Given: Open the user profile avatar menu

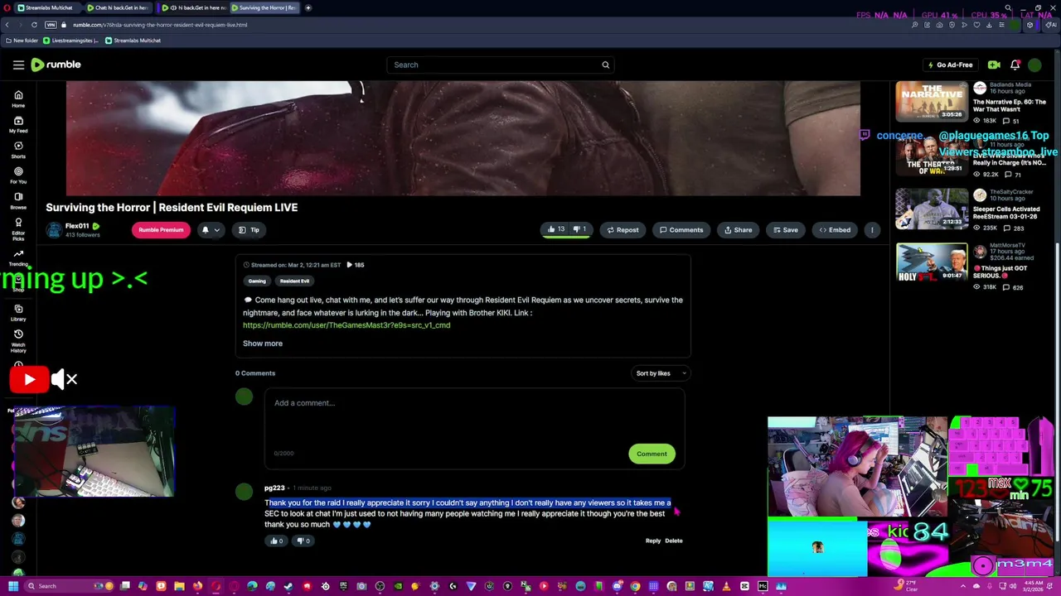Looking at the screenshot, I should [1034, 65].
